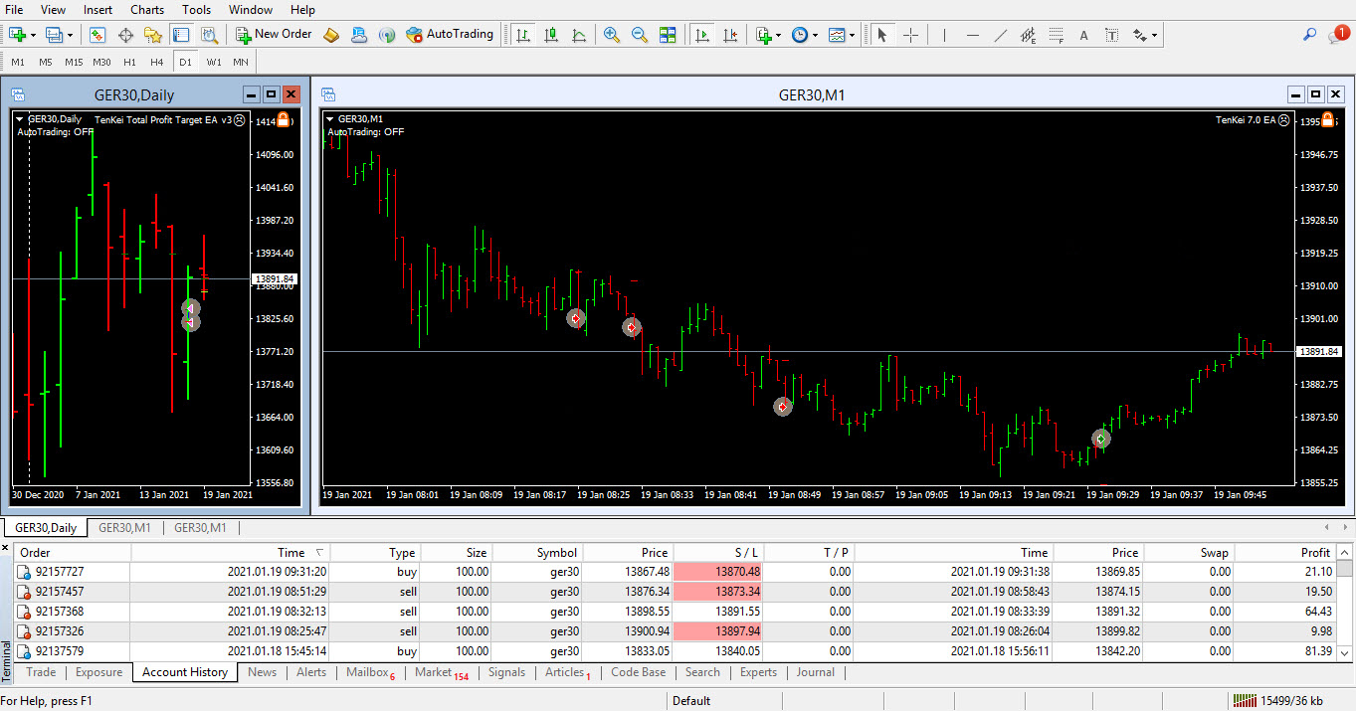Click the Tile Windows icon

point(668,35)
